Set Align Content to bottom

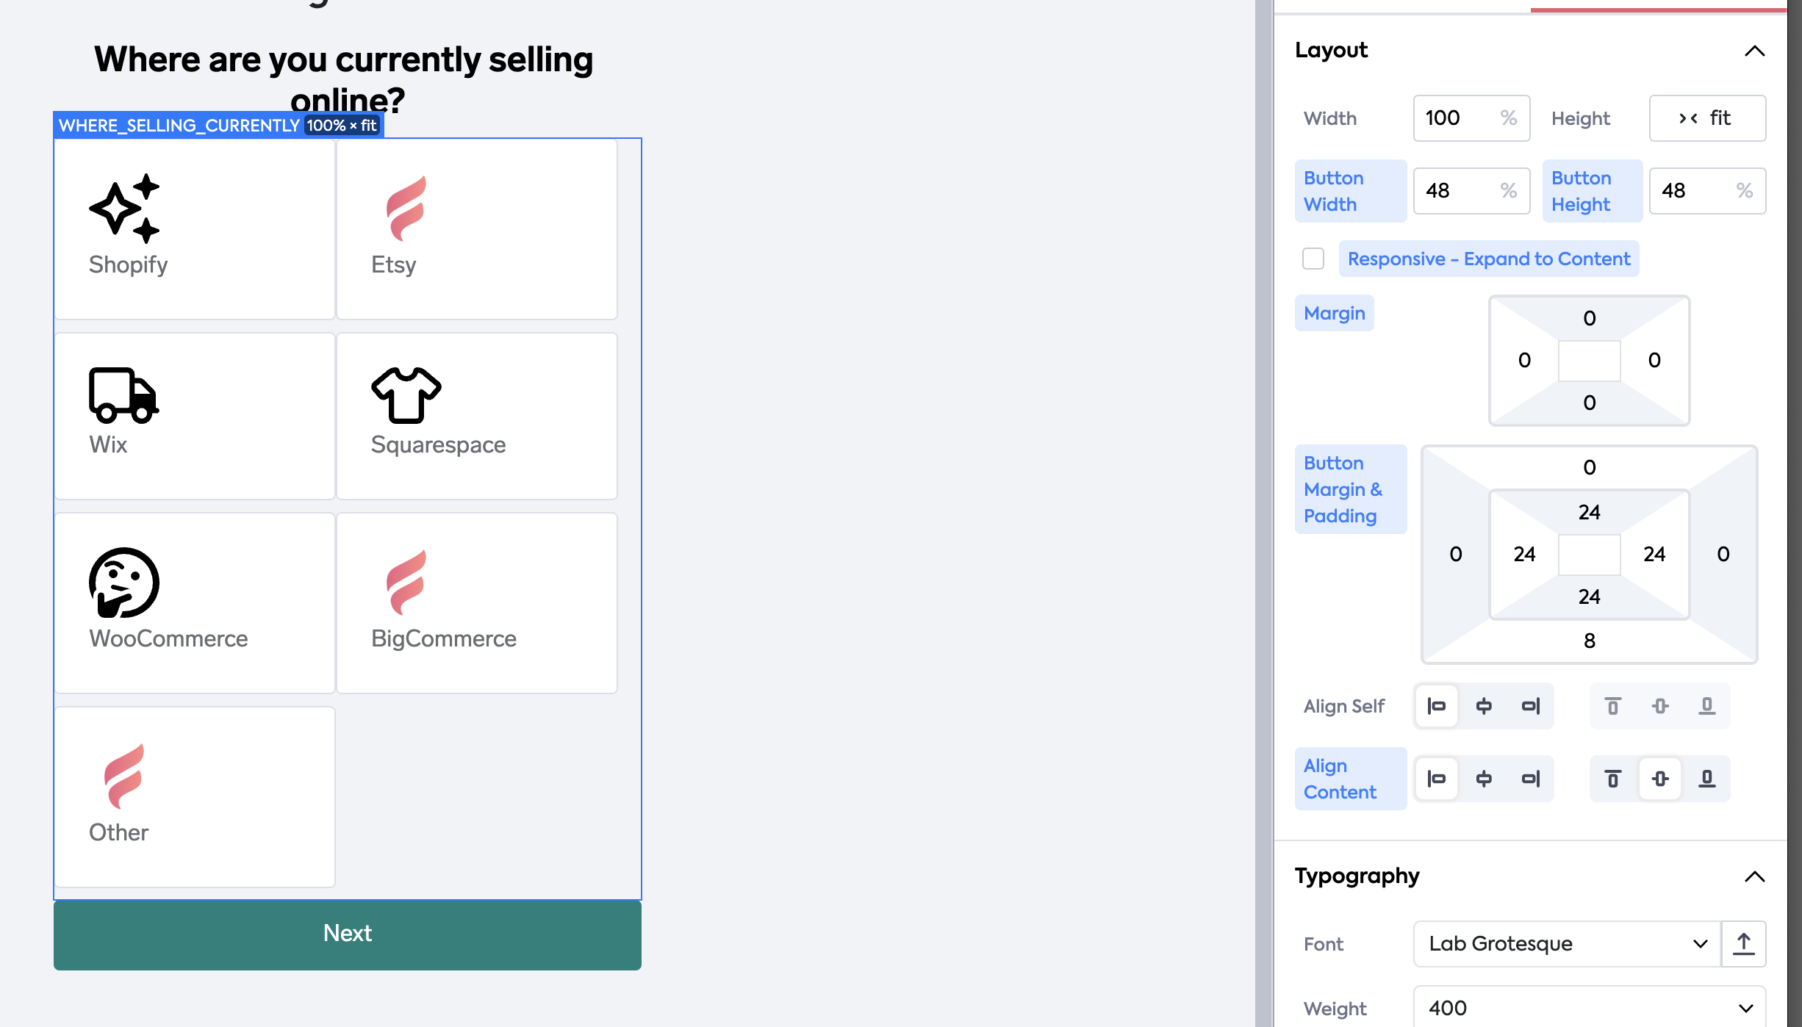tap(1707, 779)
